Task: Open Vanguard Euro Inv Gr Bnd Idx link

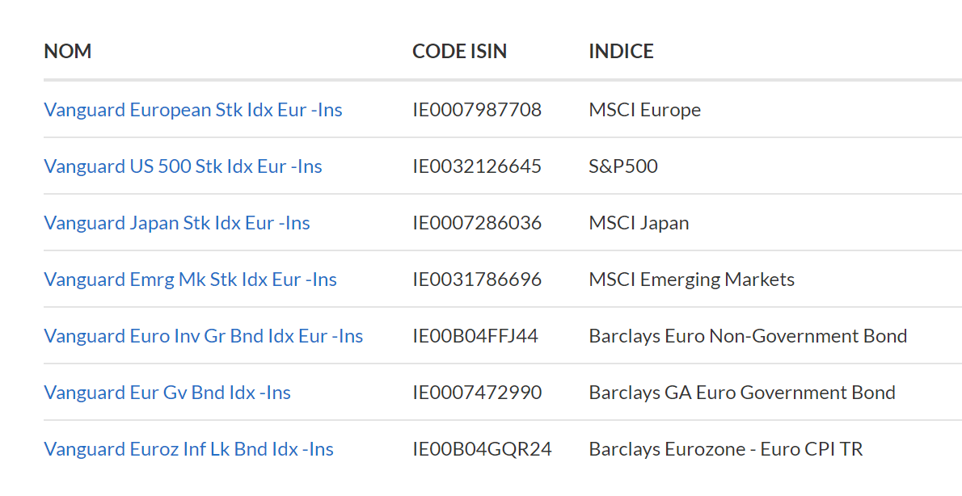Action: coord(203,336)
